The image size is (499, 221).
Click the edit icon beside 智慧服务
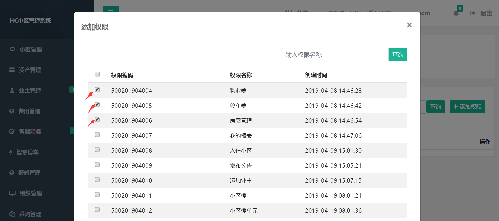point(12,132)
